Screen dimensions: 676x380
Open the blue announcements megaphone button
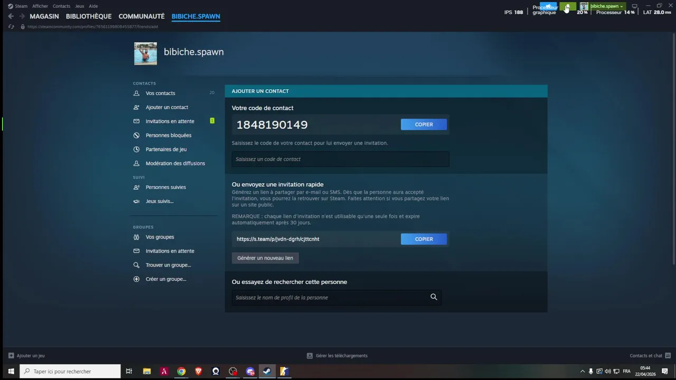pyautogui.click(x=548, y=6)
